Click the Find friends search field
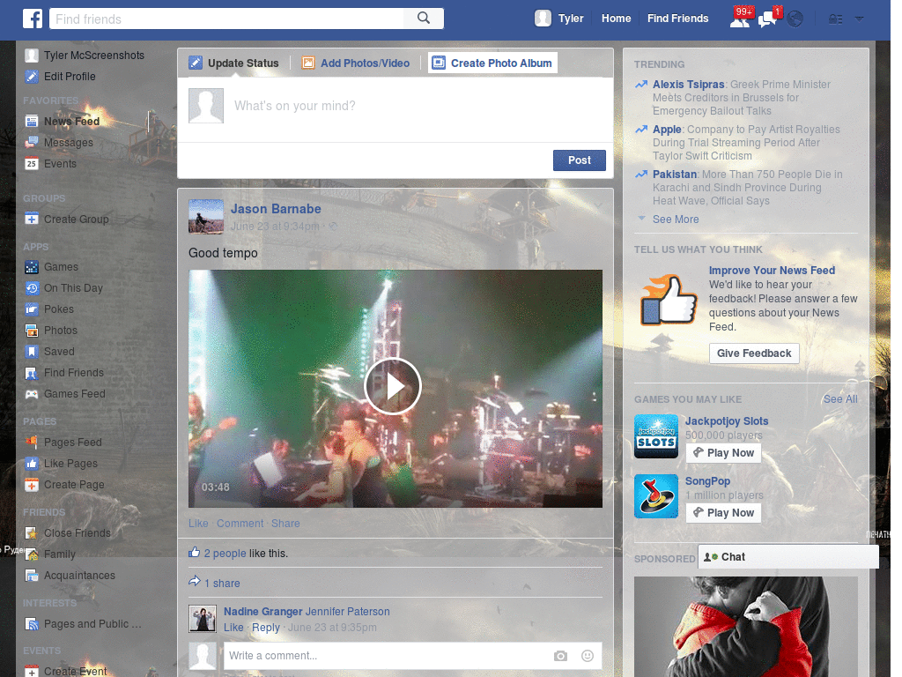This screenshot has height=677, width=902. (226, 19)
